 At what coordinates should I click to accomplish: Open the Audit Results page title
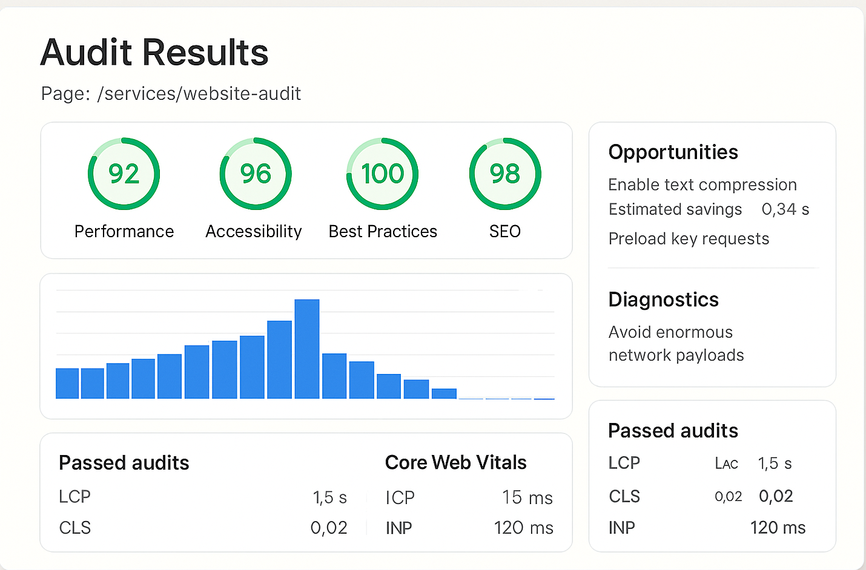(x=154, y=53)
